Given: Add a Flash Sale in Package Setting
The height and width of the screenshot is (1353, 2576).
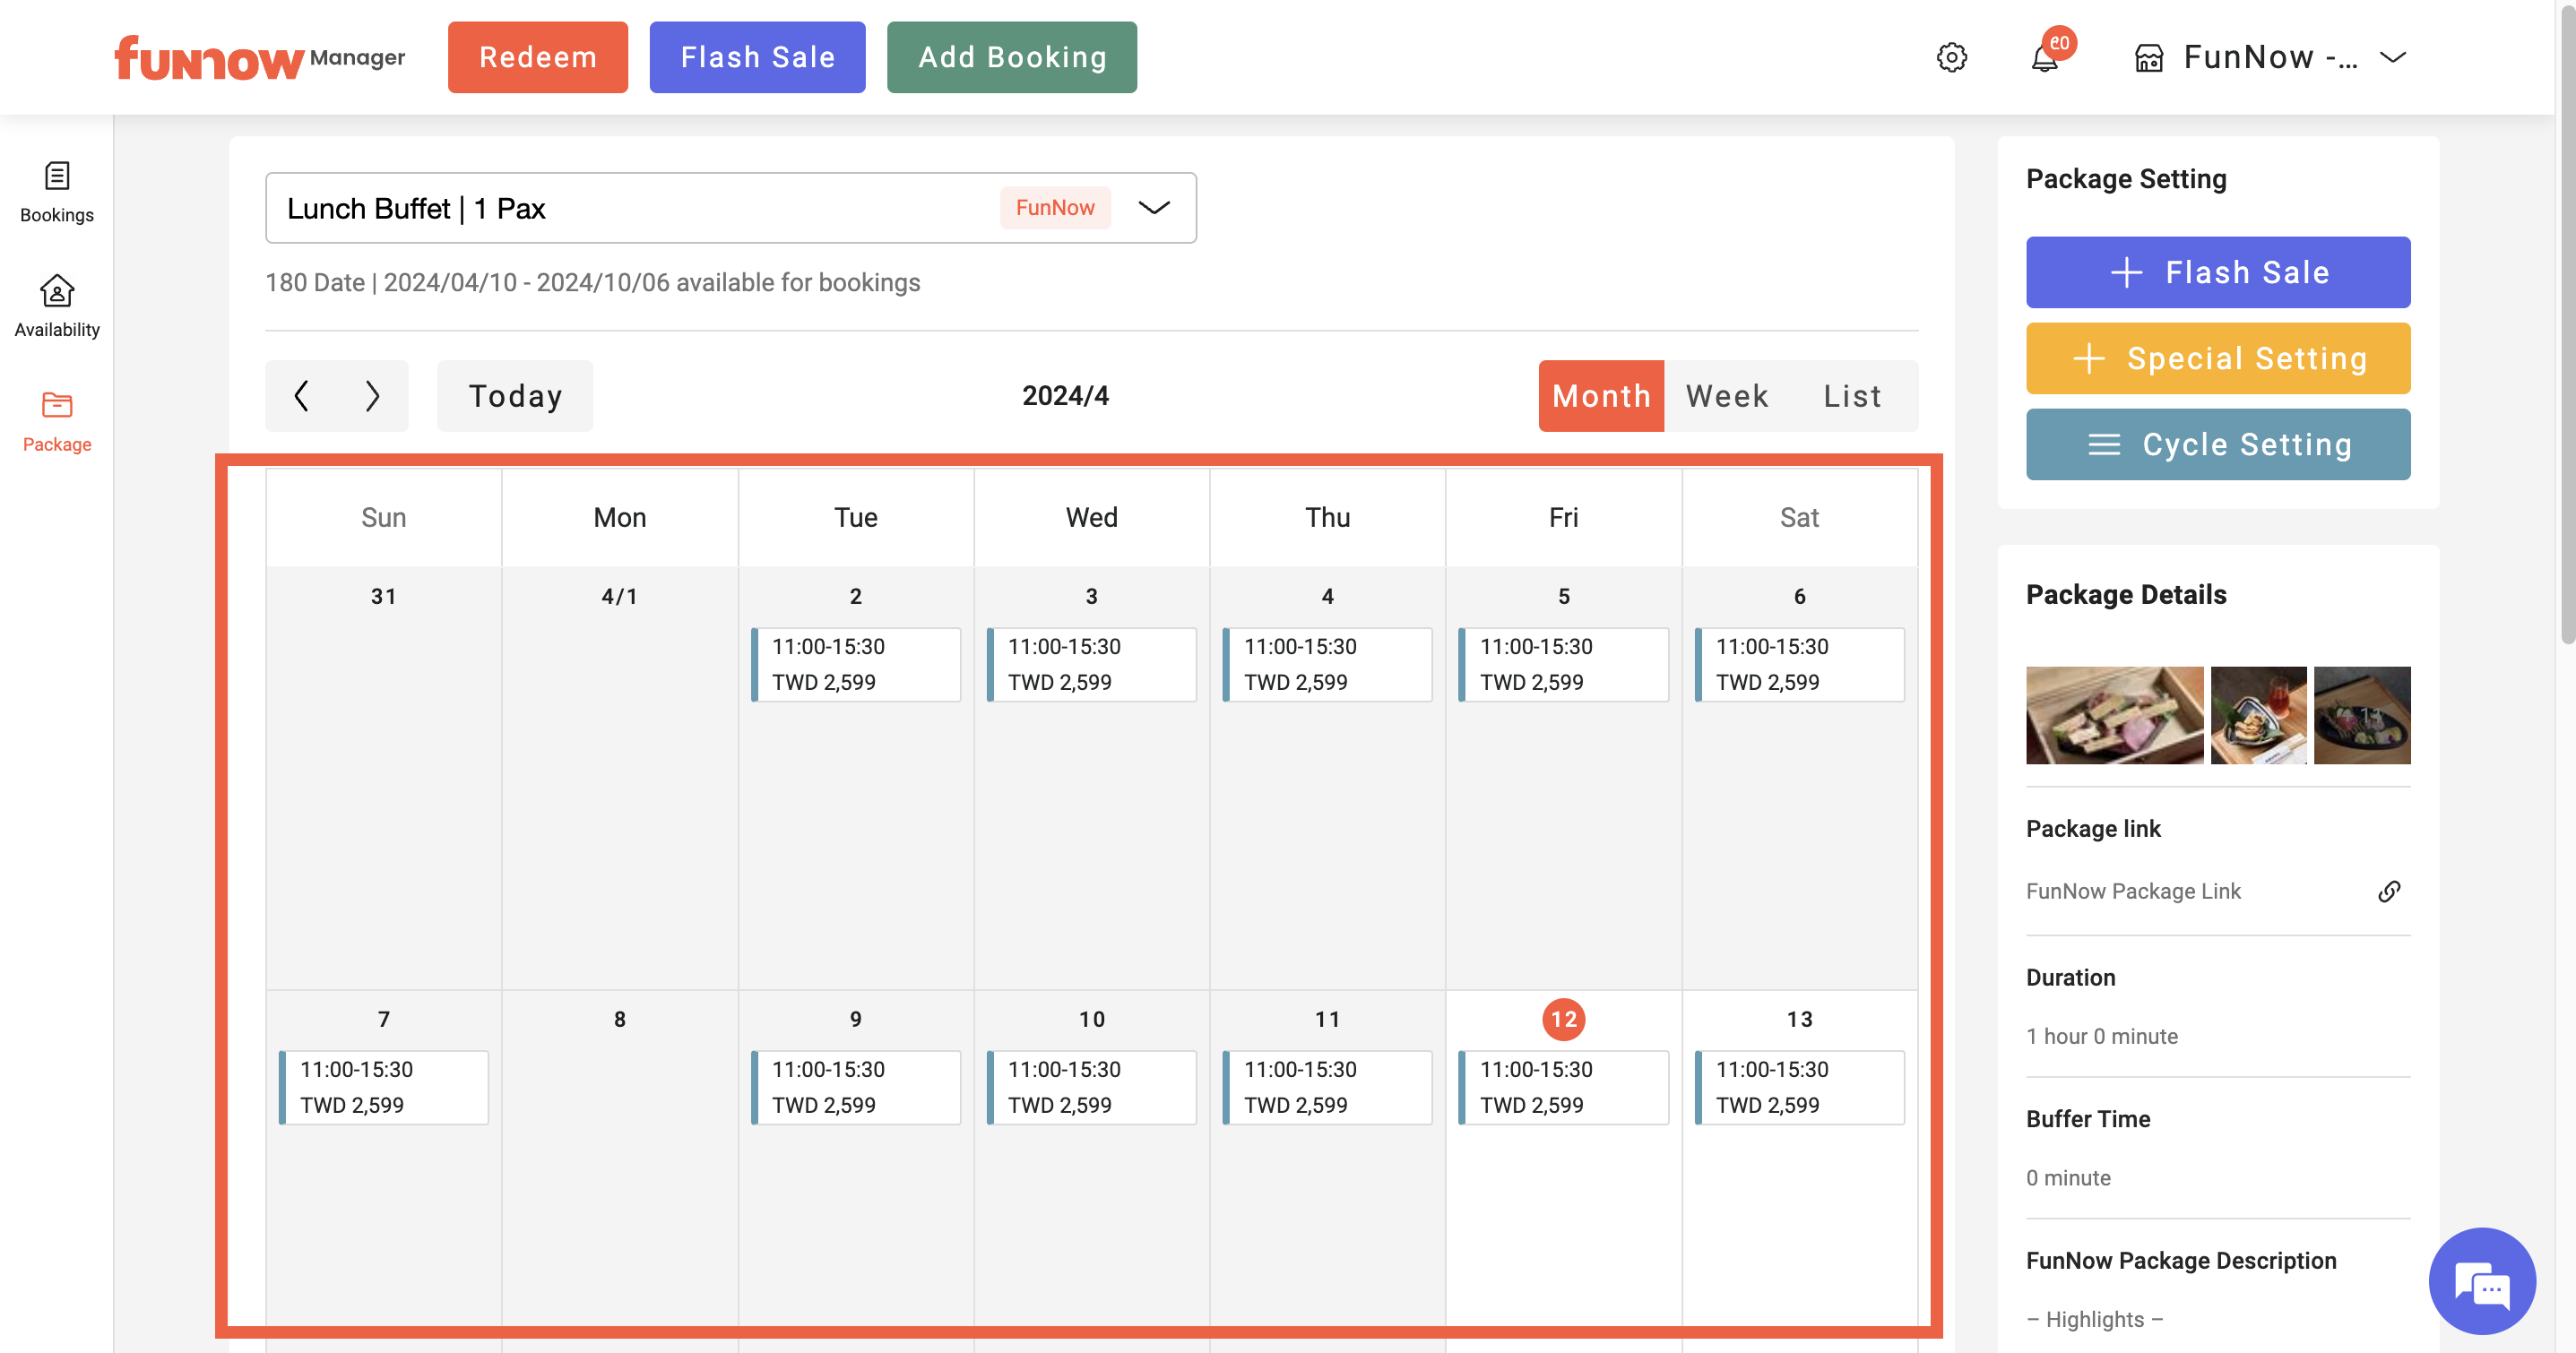Looking at the screenshot, I should (2218, 272).
